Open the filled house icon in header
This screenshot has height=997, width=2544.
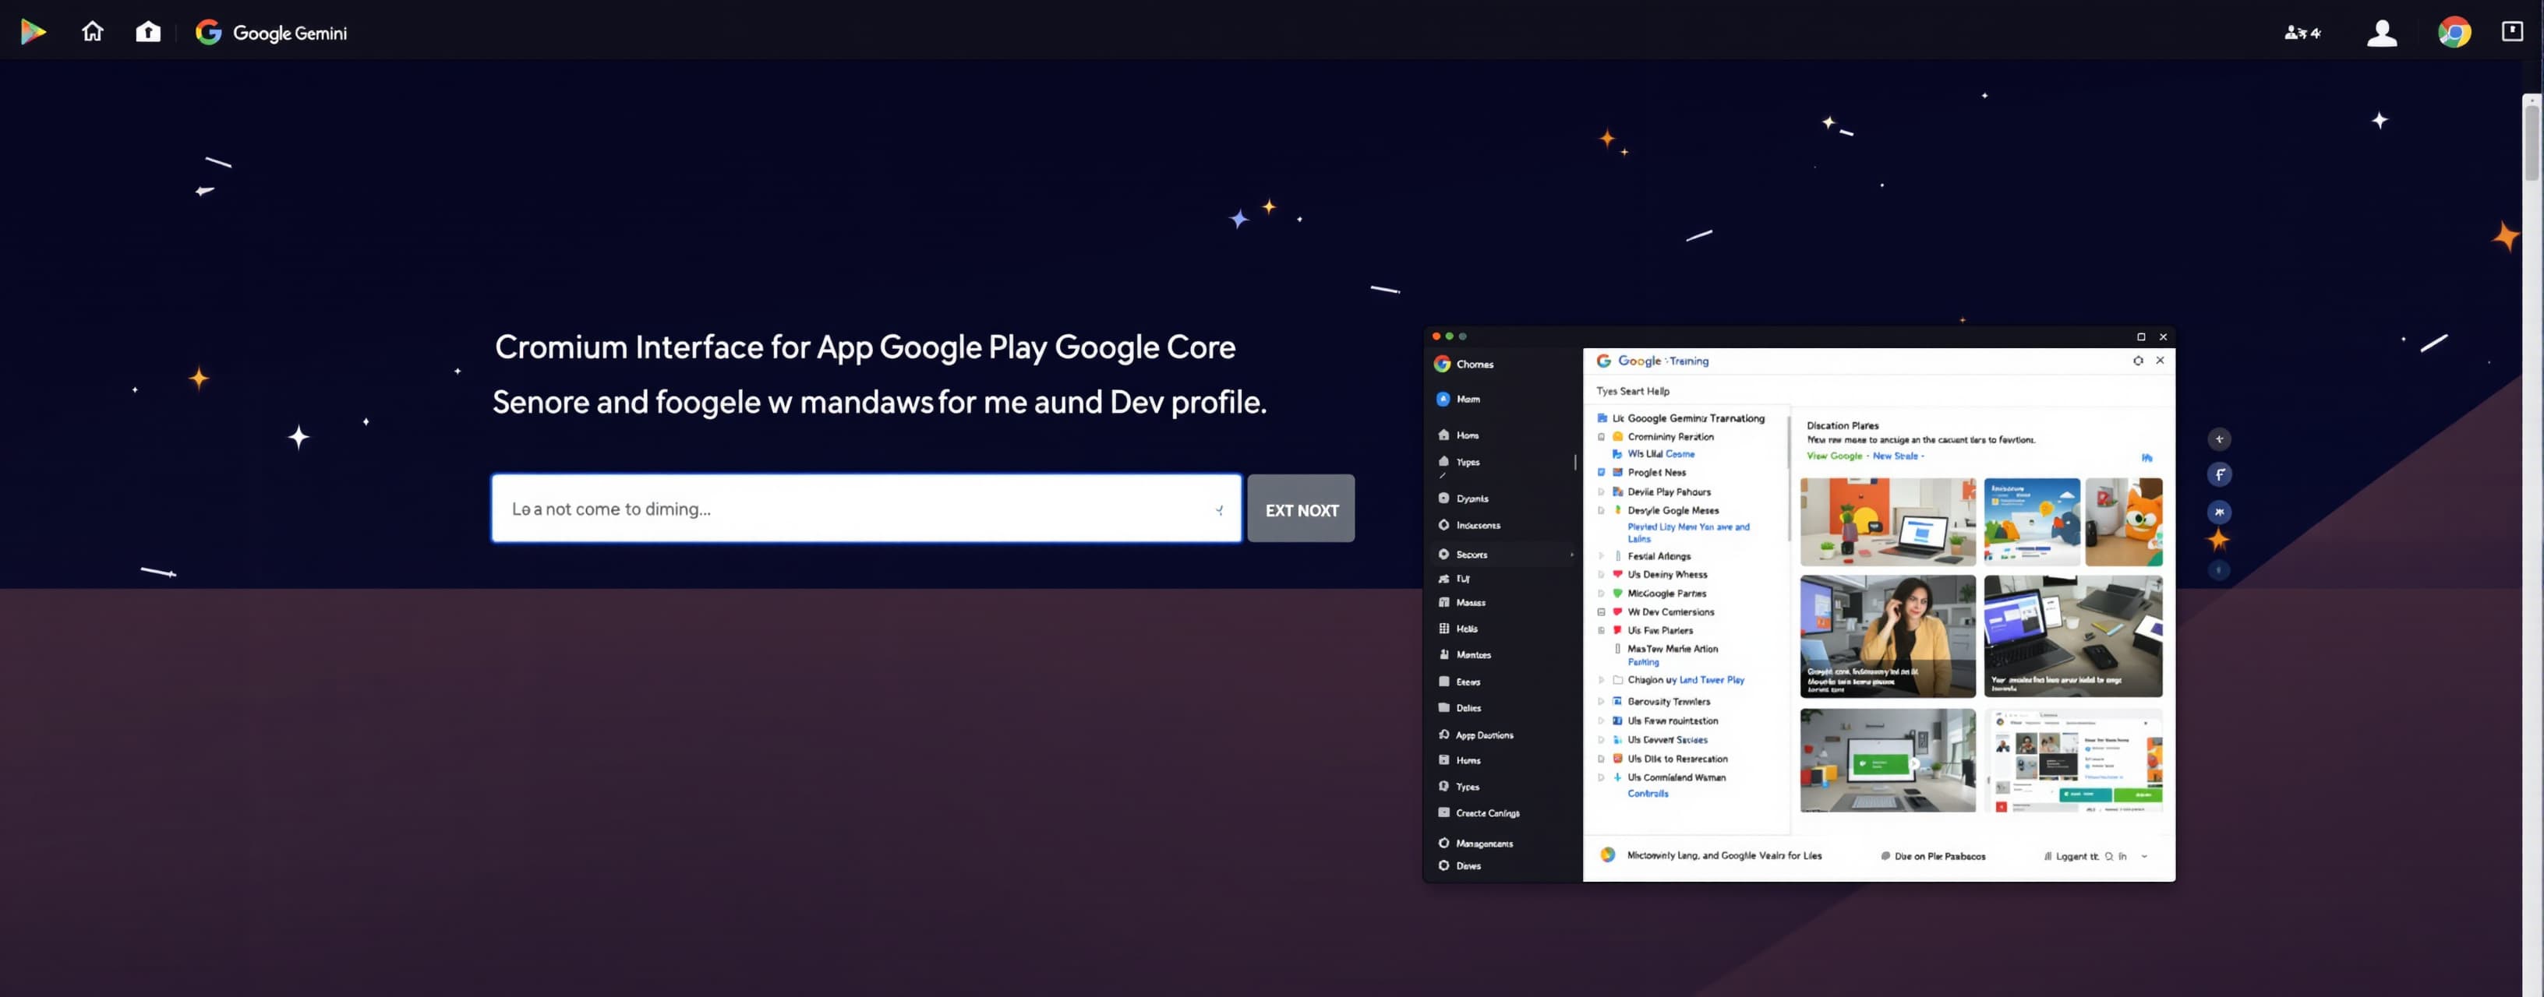point(148,32)
